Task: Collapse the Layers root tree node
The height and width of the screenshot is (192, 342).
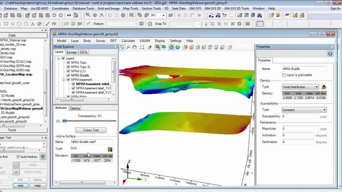Action: [59, 58]
